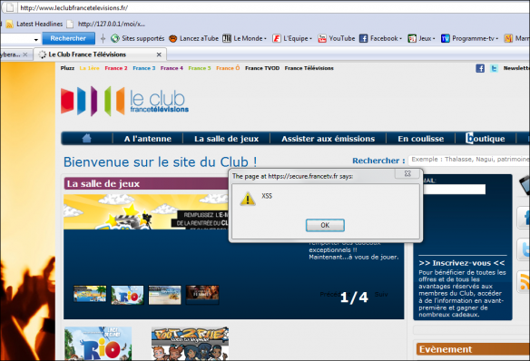Open Le Monde toolbar dropdown
Screen dimensions: 530x361
pos(244,38)
